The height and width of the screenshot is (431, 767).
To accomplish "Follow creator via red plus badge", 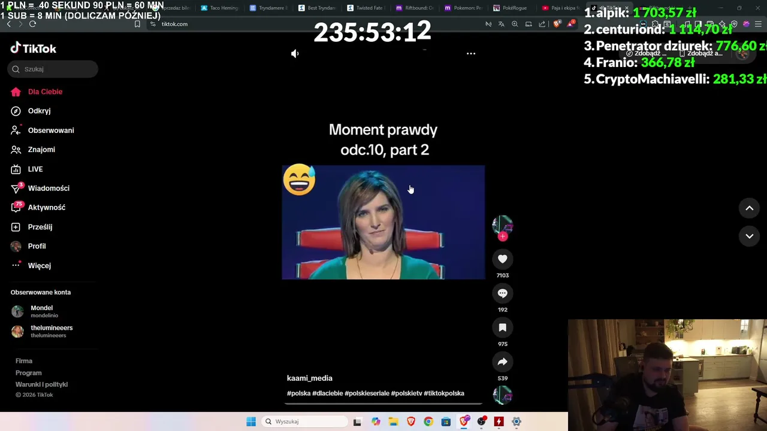I will click(x=503, y=236).
